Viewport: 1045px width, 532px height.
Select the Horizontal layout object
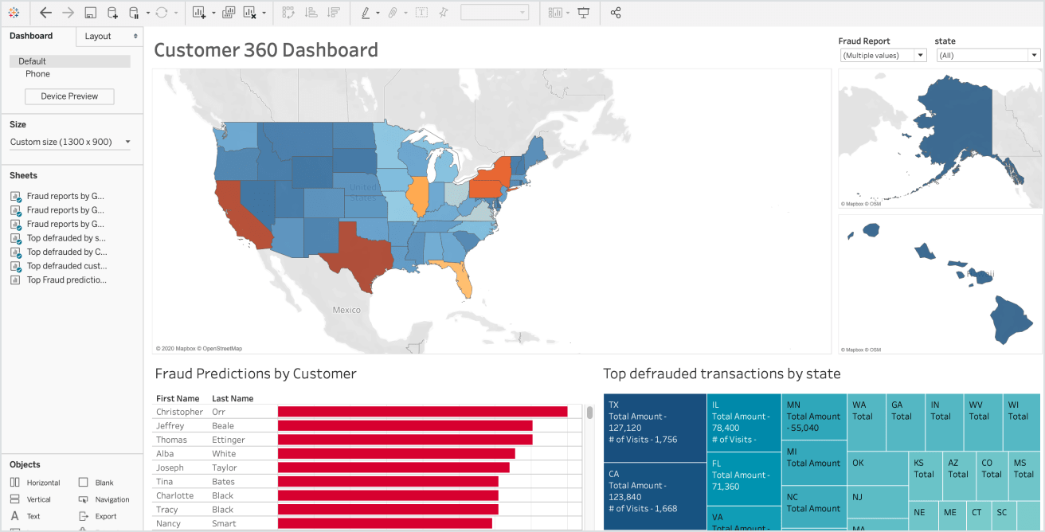pyautogui.click(x=36, y=483)
